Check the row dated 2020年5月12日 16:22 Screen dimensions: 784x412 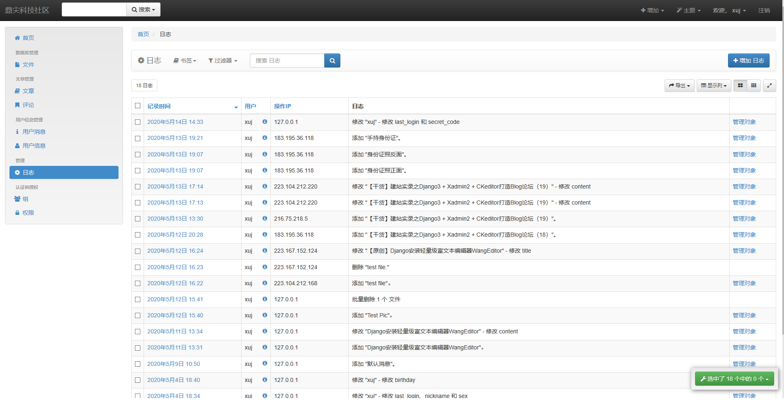[x=138, y=284]
